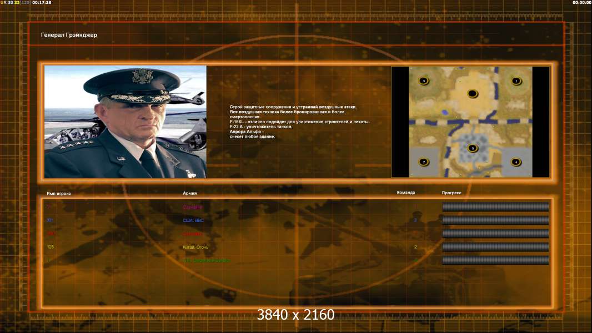This screenshot has height=333, width=592.
Task: Click the 'F-16XL' description line
Action: (300, 122)
